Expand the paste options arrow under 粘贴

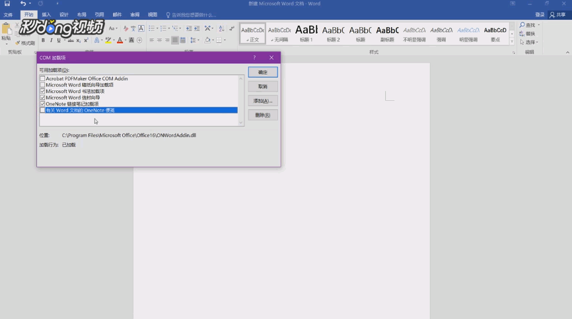[6, 43]
